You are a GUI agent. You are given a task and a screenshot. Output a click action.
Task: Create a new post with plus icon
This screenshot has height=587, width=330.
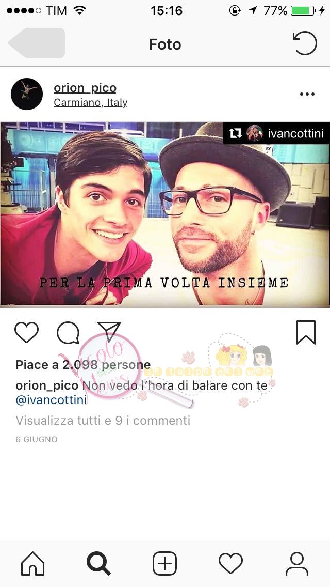(x=164, y=563)
